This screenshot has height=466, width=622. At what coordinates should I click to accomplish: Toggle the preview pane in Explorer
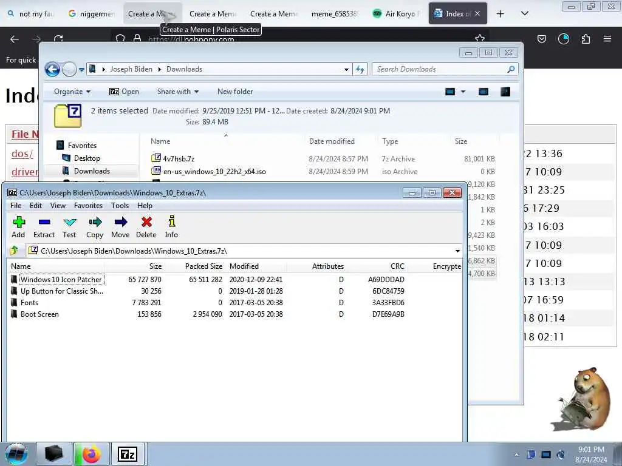coord(483,92)
